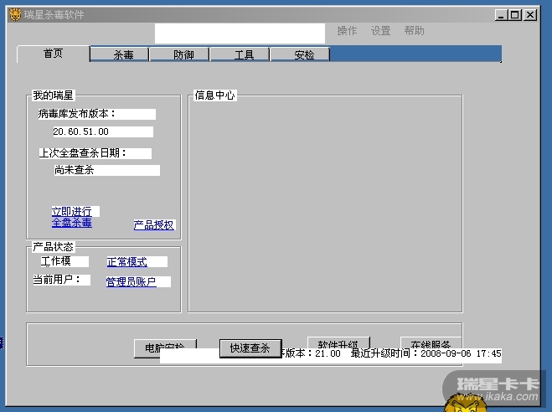Click the 在线服务 button
Viewport: 552px width, 412px height.
(431, 342)
